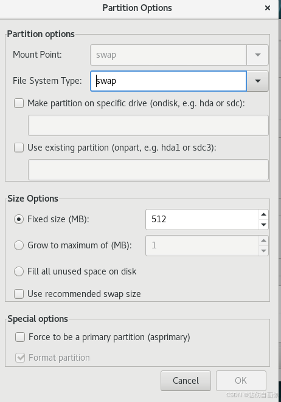Choose Grow to maximum of (MB) option
The image size is (281, 402).
point(19,245)
